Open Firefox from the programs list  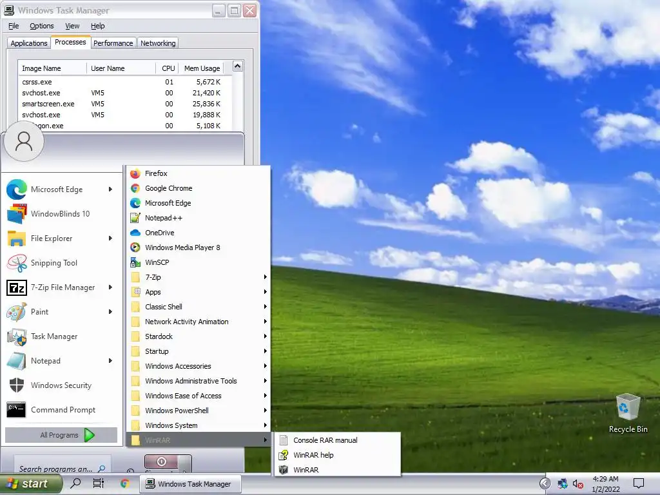click(198, 173)
